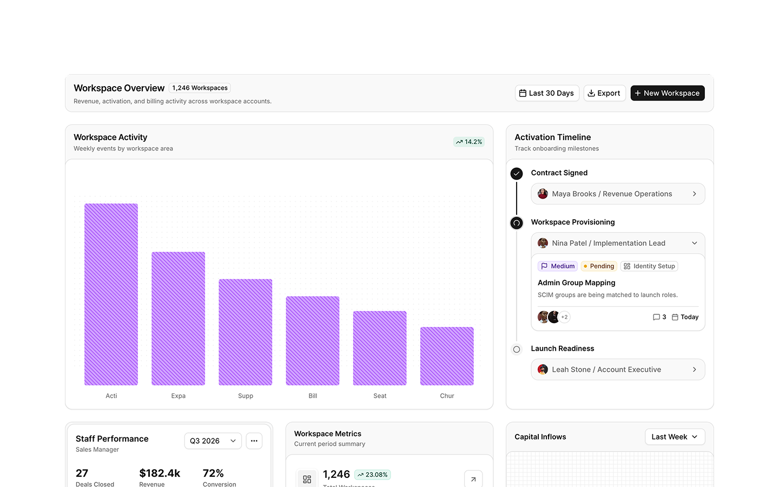Open the 3 comments icon

(659, 317)
